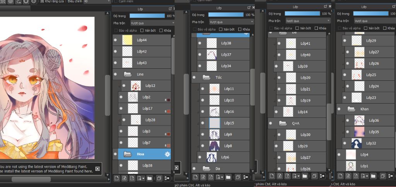Create new folder in panel showing Lớp44
The width and height of the screenshot is (396, 187).
pos(150,178)
